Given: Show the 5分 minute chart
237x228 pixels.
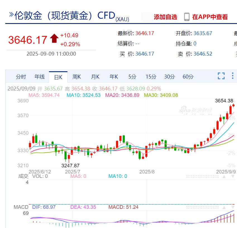Looking at the screenshot, I should [132, 77].
